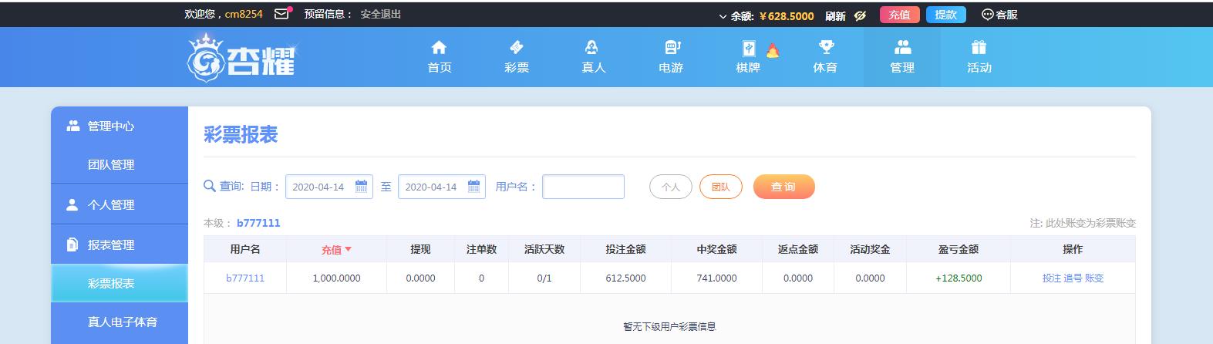Click the 741.0000 winnings value
The width and height of the screenshot is (1213, 344).
pyautogui.click(x=716, y=278)
